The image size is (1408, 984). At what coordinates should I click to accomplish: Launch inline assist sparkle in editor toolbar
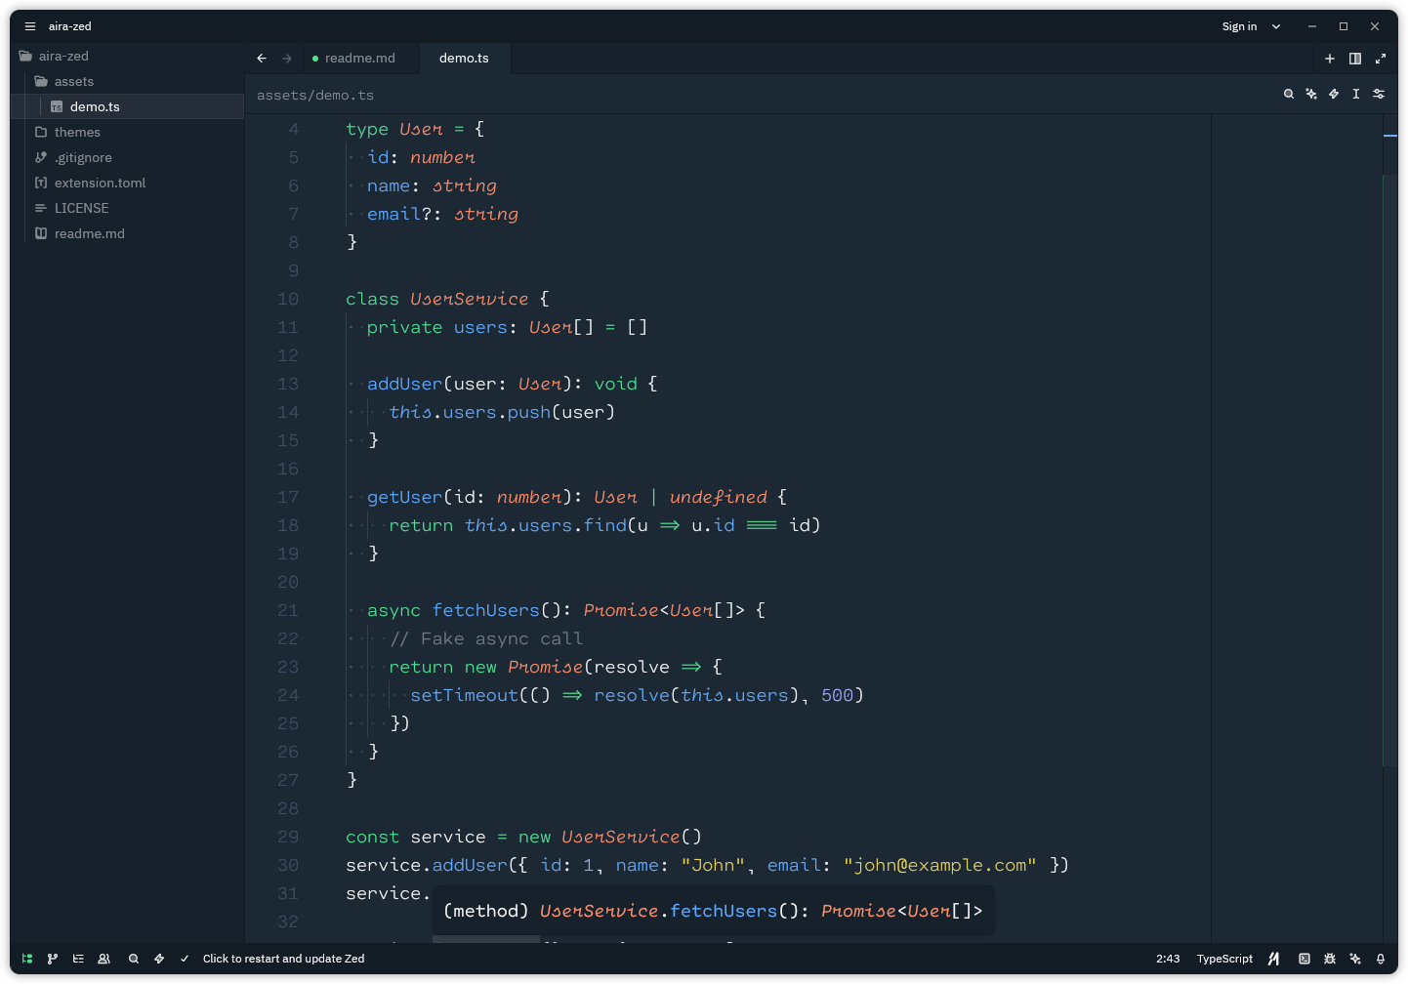pos(1311,94)
